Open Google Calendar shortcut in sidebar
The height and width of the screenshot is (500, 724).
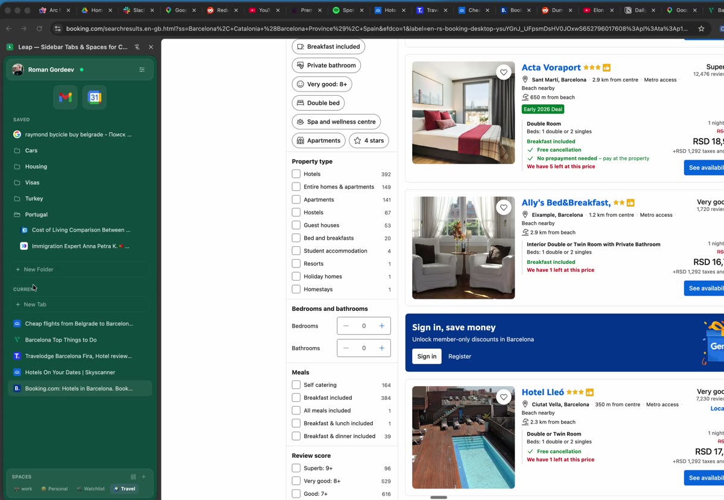coord(95,98)
